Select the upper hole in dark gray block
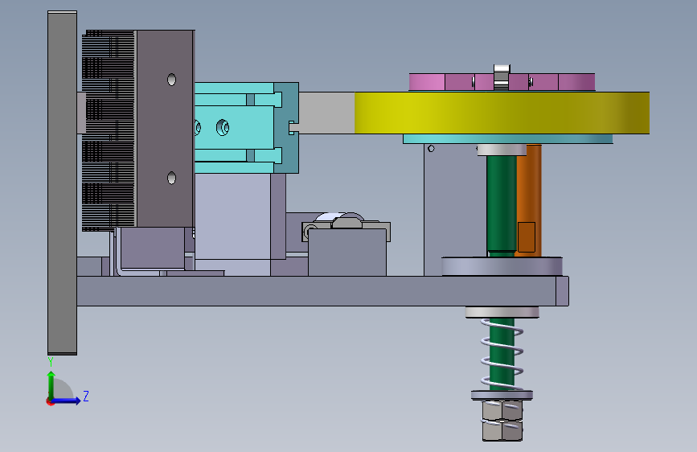Viewport: 697px width, 452px height. 171,80
